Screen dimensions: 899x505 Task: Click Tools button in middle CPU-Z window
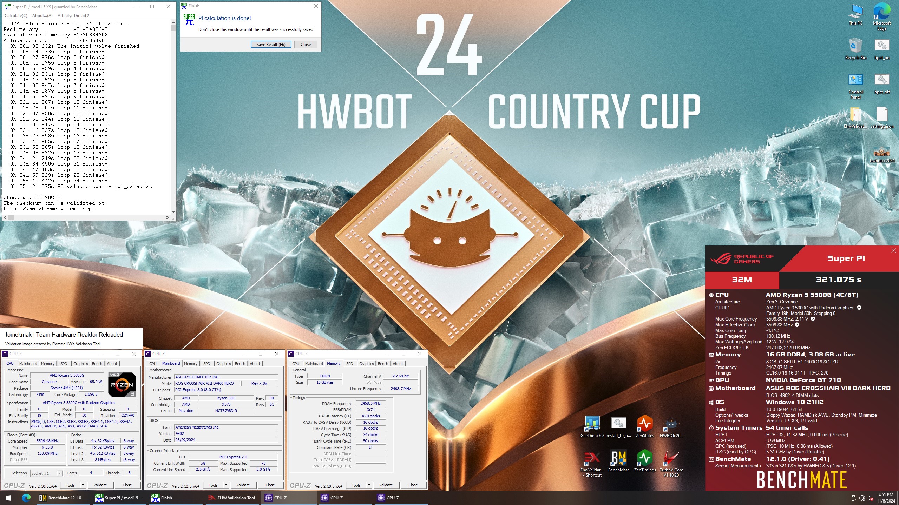coord(213,485)
